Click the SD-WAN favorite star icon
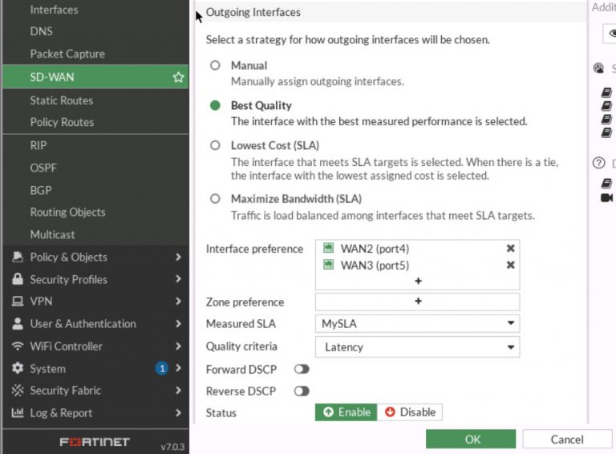The width and height of the screenshot is (616, 454). pos(178,77)
